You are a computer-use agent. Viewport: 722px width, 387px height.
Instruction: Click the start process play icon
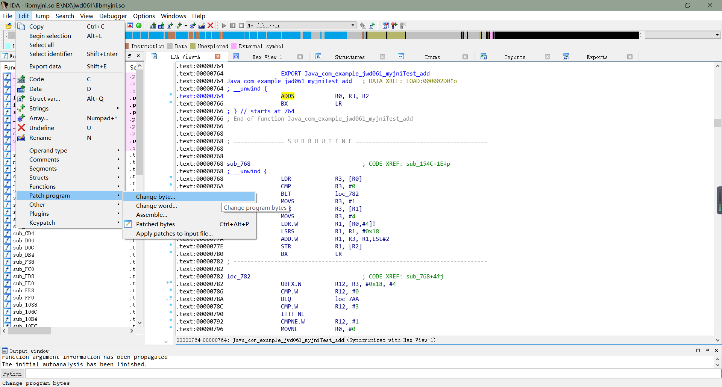coord(224,26)
